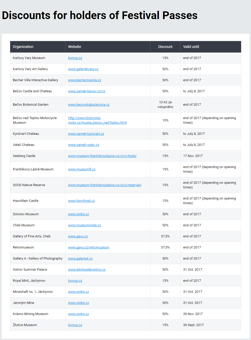Screen dimensions: 251x340
Task: Click the Organization column header
Action: click(x=23, y=47)
